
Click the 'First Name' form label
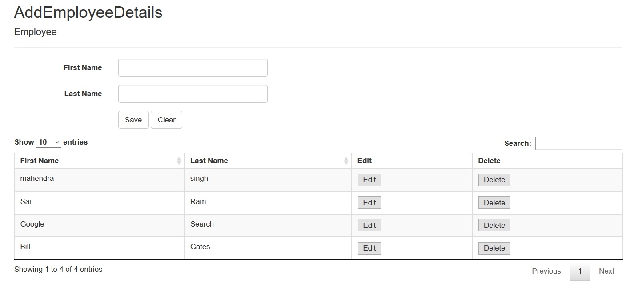pos(83,67)
